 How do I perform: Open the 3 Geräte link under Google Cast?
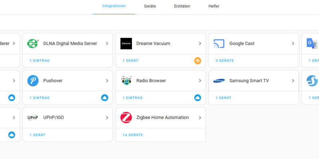click(224, 61)
